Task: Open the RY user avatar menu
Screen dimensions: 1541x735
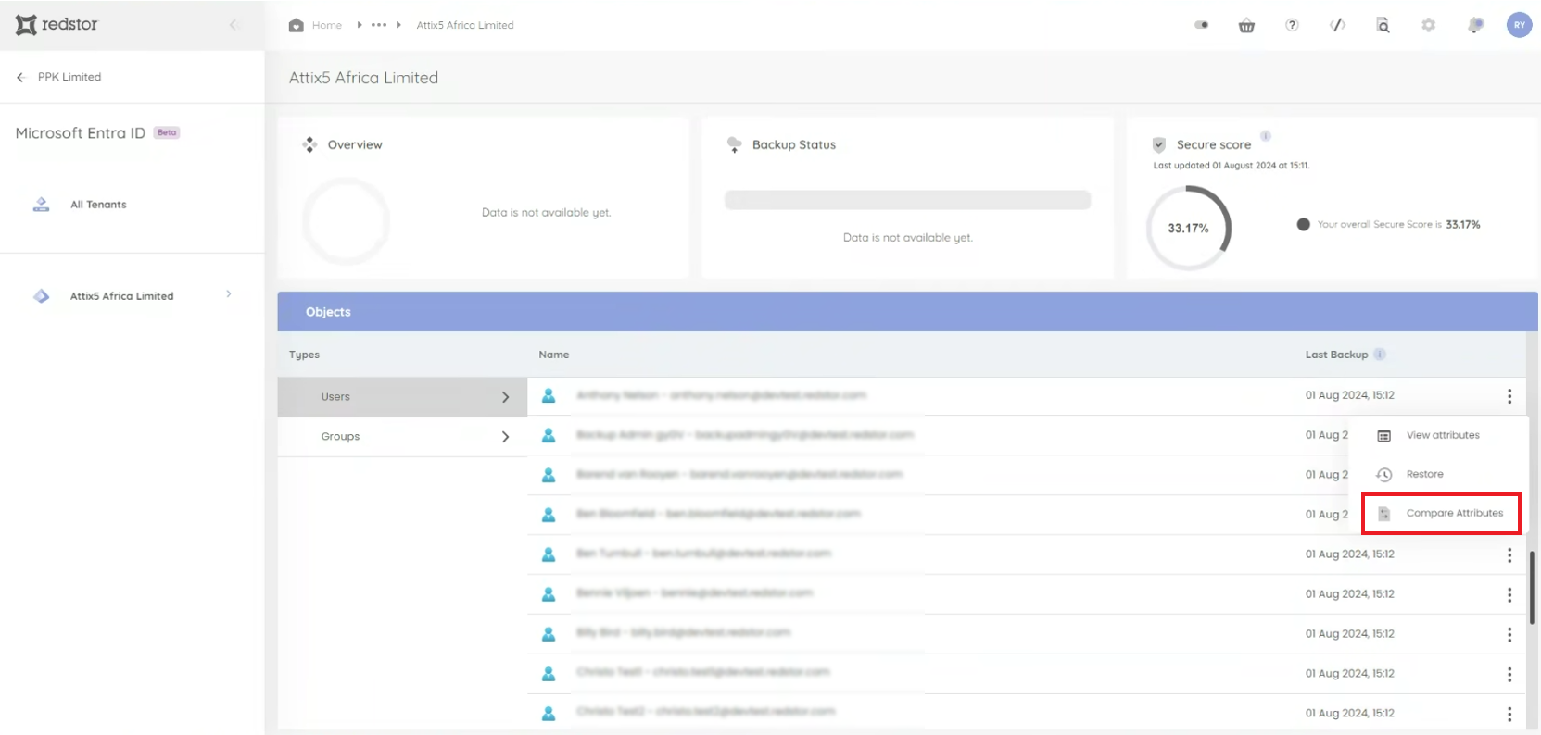Action: (1520, 25)
